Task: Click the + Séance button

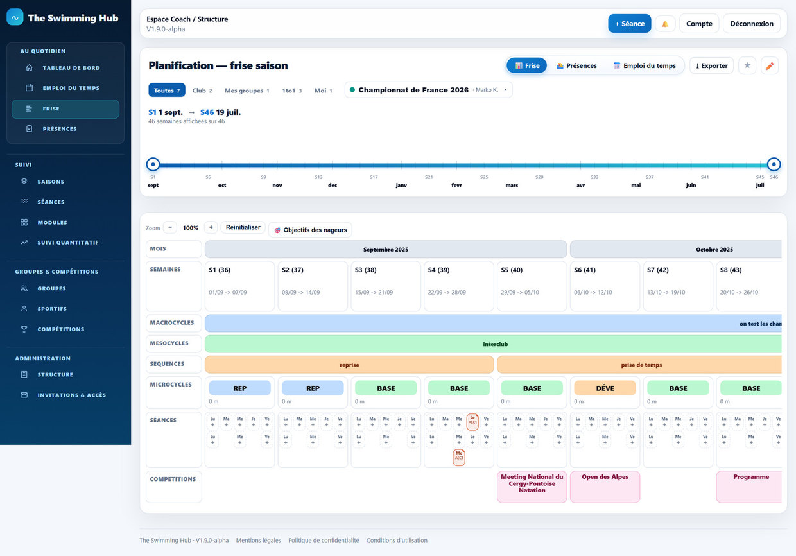Action: pyautogui.click(x=630, y=24)
